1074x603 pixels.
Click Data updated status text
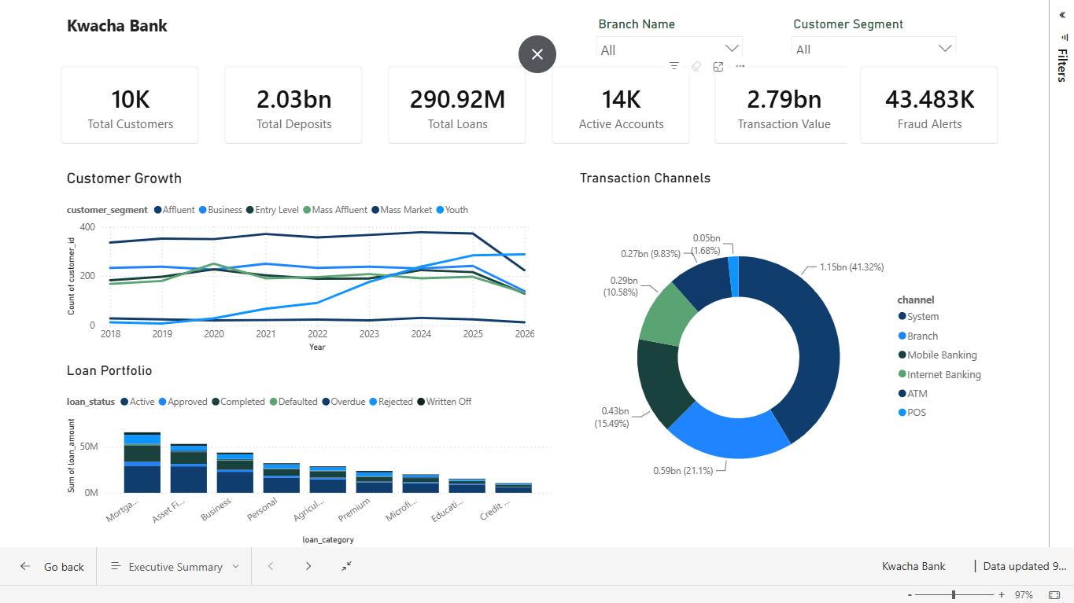click(1024, 566)
